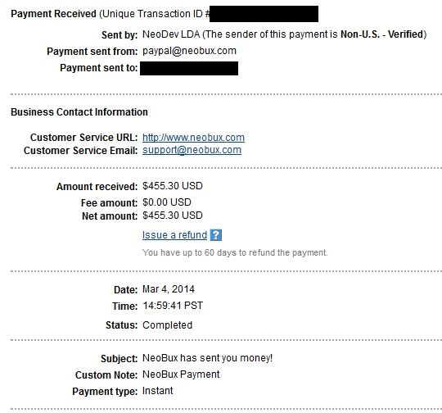Click the paypal@neobux.com sender email text
442x413 pixels.
pos(189,51)
